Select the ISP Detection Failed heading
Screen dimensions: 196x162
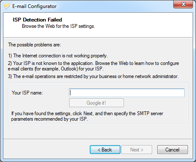tap(38, 20)
